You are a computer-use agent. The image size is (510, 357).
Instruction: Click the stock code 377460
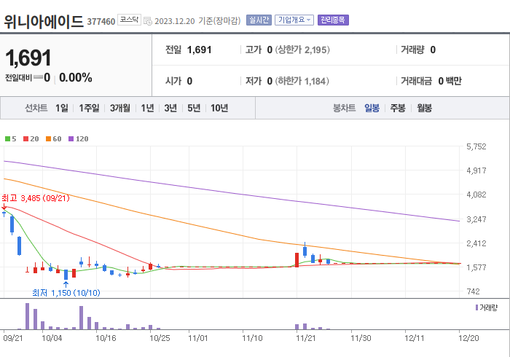101,21
